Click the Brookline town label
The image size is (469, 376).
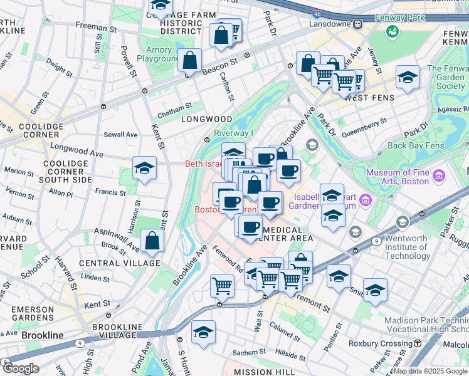(x=43, y=335)
